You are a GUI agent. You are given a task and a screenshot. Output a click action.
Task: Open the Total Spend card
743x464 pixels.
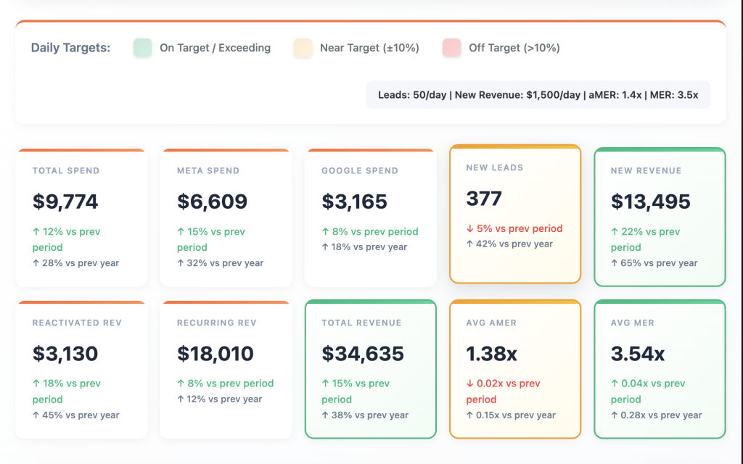(x=81, y=217)
